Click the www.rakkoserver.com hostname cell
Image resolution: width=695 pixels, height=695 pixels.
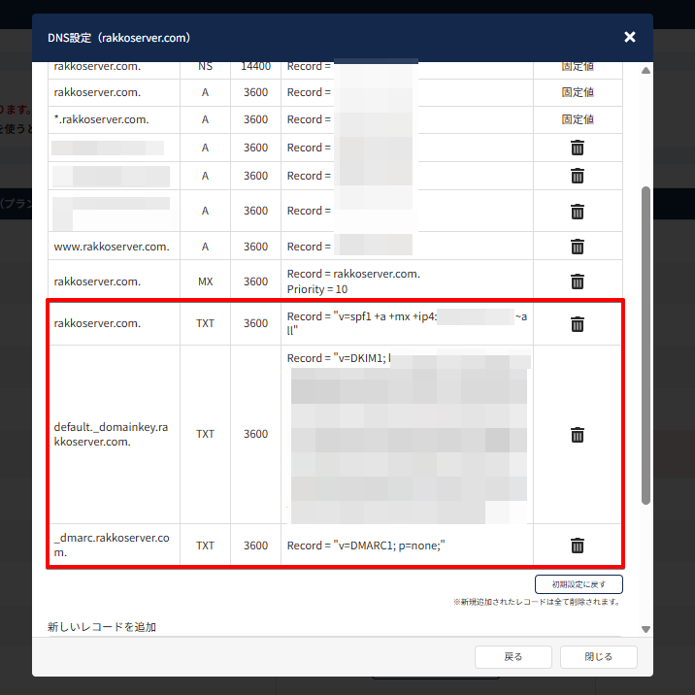pyautogui.click(x=112, y=247)
